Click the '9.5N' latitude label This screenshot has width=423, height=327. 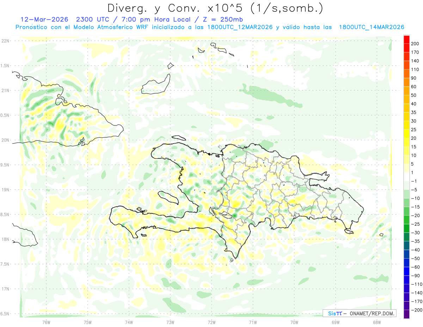click(x=5, y=165)
